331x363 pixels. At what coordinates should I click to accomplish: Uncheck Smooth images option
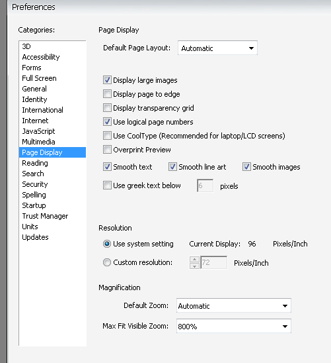[x=246, y=167]
